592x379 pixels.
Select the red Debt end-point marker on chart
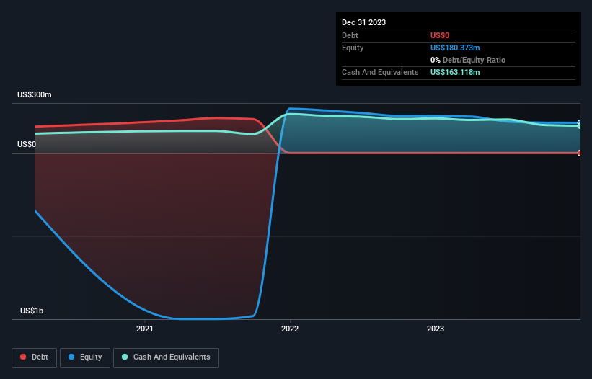tap(580, 153)
